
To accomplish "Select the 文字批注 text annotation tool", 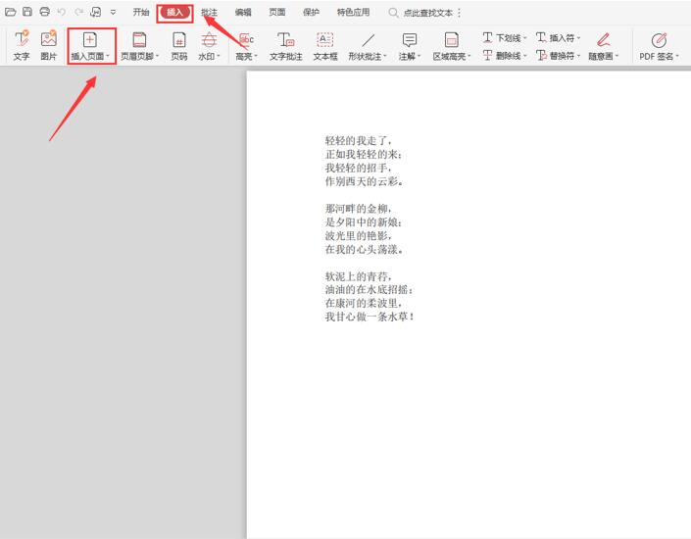I will (286, 46).
